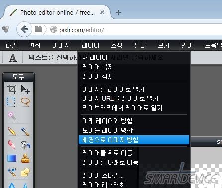
Task: Close the Photo editor online tab
Action: 102,12
